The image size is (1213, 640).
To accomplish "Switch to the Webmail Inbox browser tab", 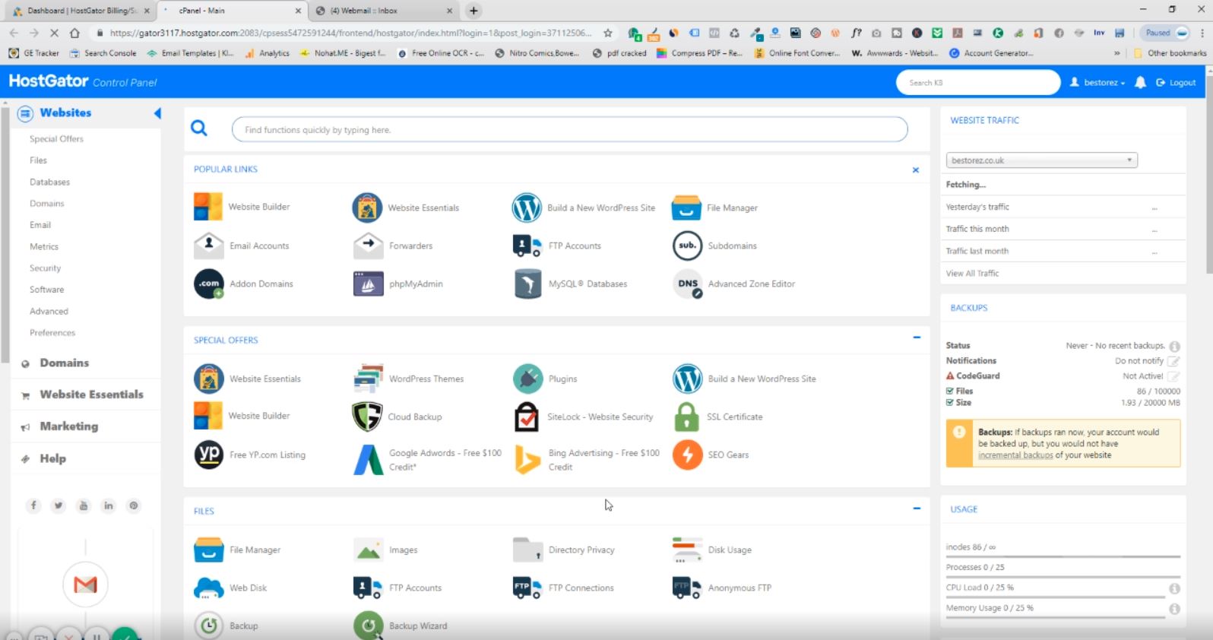I will tap(384, 11).
